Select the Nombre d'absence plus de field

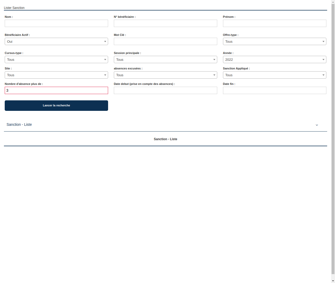pos(56,90)
